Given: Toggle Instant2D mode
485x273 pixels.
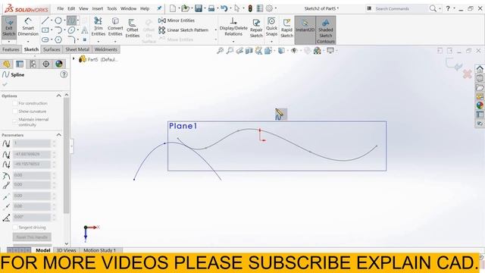Looking at the screenshot, I should click(x=305, y=30).
